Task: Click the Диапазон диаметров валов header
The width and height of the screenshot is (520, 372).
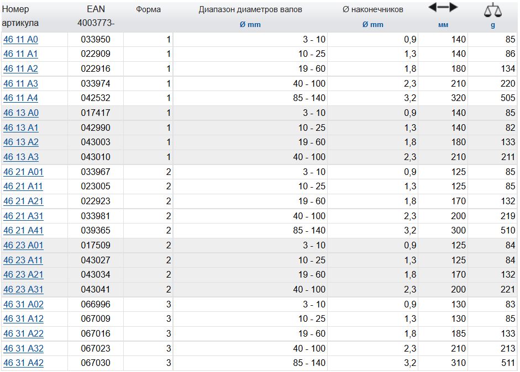Action: click(x=250, y=10)
